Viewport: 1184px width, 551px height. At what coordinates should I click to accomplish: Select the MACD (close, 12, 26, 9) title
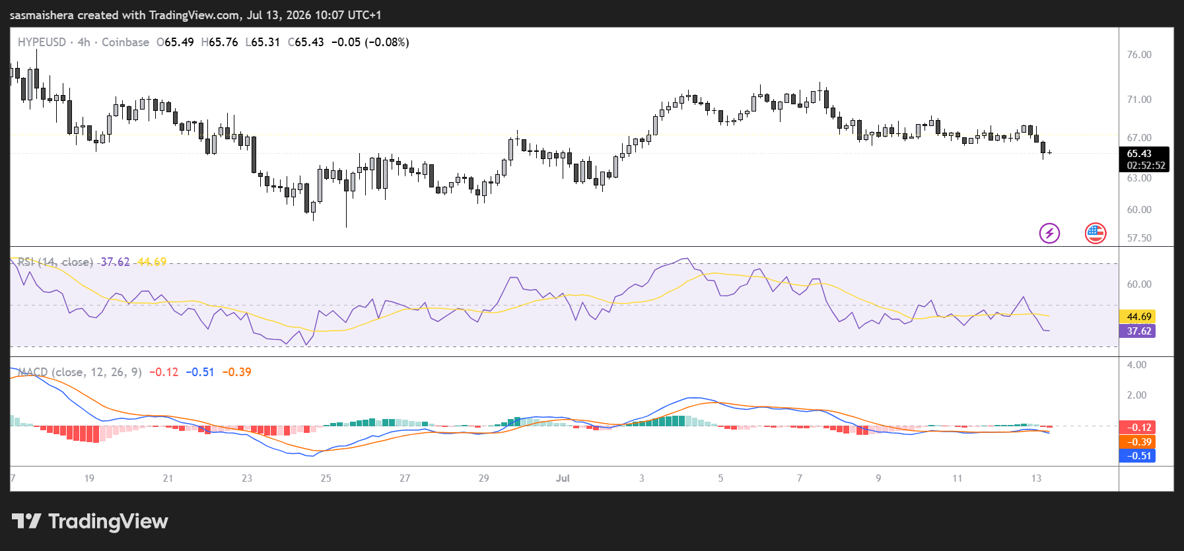point(80,372)
